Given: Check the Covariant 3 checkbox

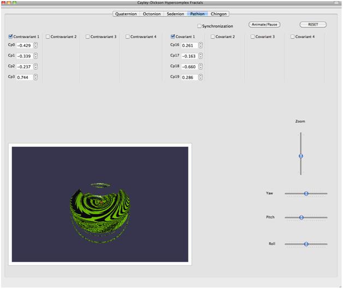Looking at the screenshot, I should 253,37.
